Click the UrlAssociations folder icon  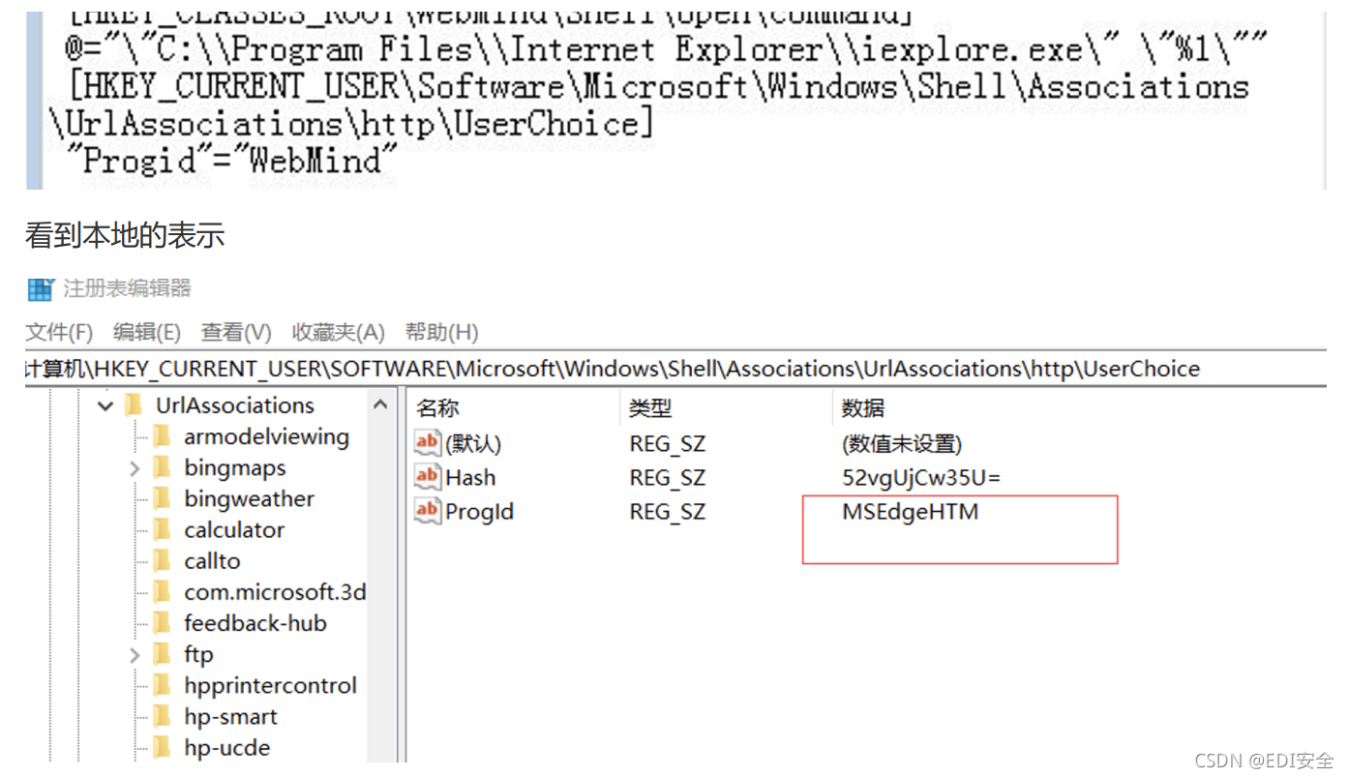tap(135, 405)
